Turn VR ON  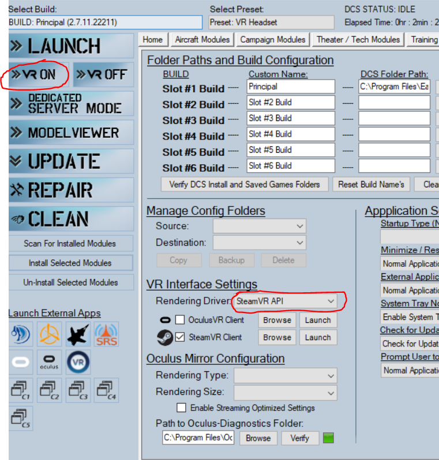pos(39,74)
